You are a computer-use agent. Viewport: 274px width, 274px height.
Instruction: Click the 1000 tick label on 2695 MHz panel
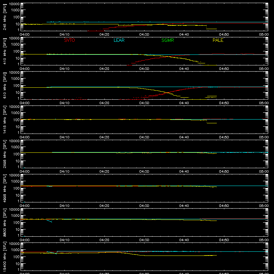point(15,147)
